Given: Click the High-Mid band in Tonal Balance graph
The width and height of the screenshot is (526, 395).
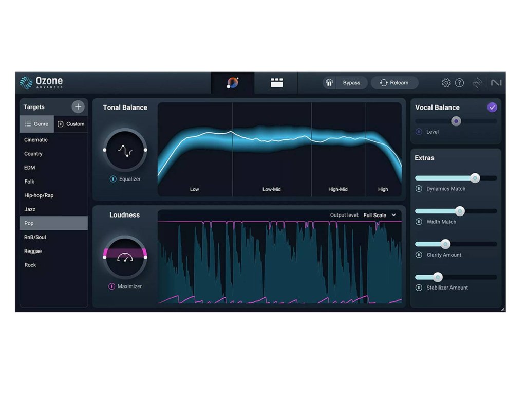Looking at the screenshot, I should (x=339, y=150).
